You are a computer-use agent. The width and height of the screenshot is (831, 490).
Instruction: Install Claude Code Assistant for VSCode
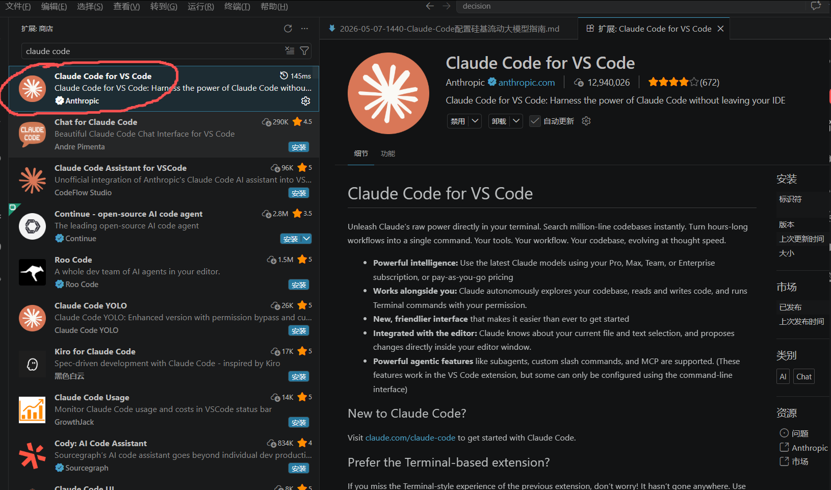click(299, 193)
